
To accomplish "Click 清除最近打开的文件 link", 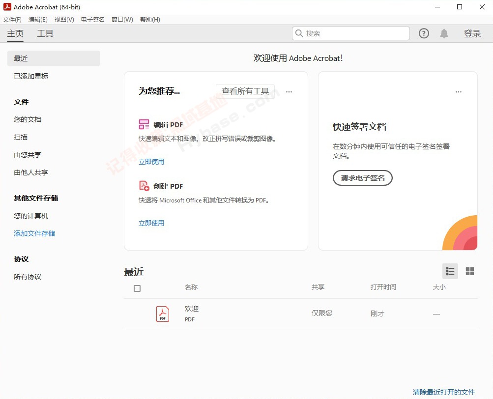I will (444, 392).
